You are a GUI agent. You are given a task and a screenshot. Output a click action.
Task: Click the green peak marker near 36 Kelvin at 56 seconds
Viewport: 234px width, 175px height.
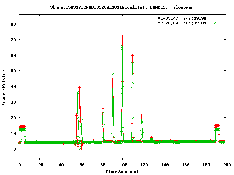(77, 93)
